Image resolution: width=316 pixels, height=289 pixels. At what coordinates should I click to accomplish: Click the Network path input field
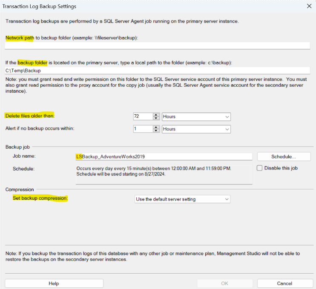tap(157, 46)
